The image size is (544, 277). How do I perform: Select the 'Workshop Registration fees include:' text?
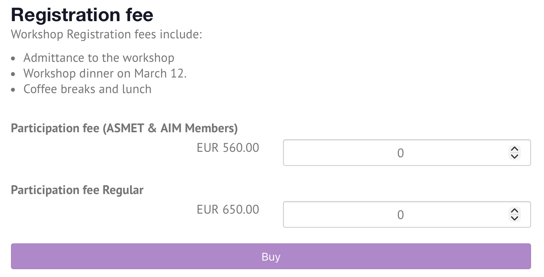106,34
